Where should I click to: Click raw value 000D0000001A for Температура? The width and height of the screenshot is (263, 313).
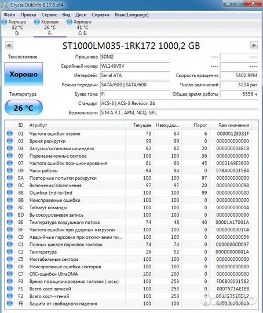[x=232, y=252]
